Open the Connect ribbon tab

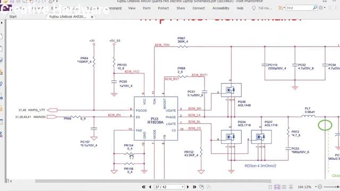click(x=199, y=8)
